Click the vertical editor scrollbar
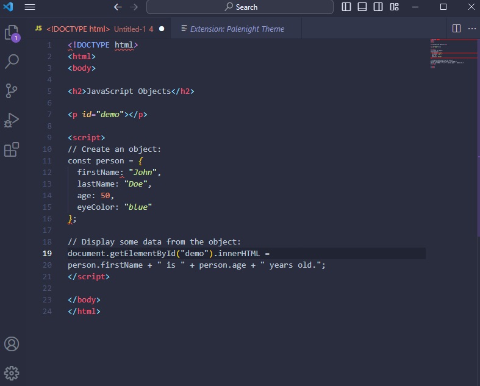This screenshot has width=480, height=386. [478, 138]
